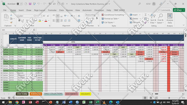Toggle Align Left for cells
The width and height of the screenshot is (187, 105).
tap(54, 21)
